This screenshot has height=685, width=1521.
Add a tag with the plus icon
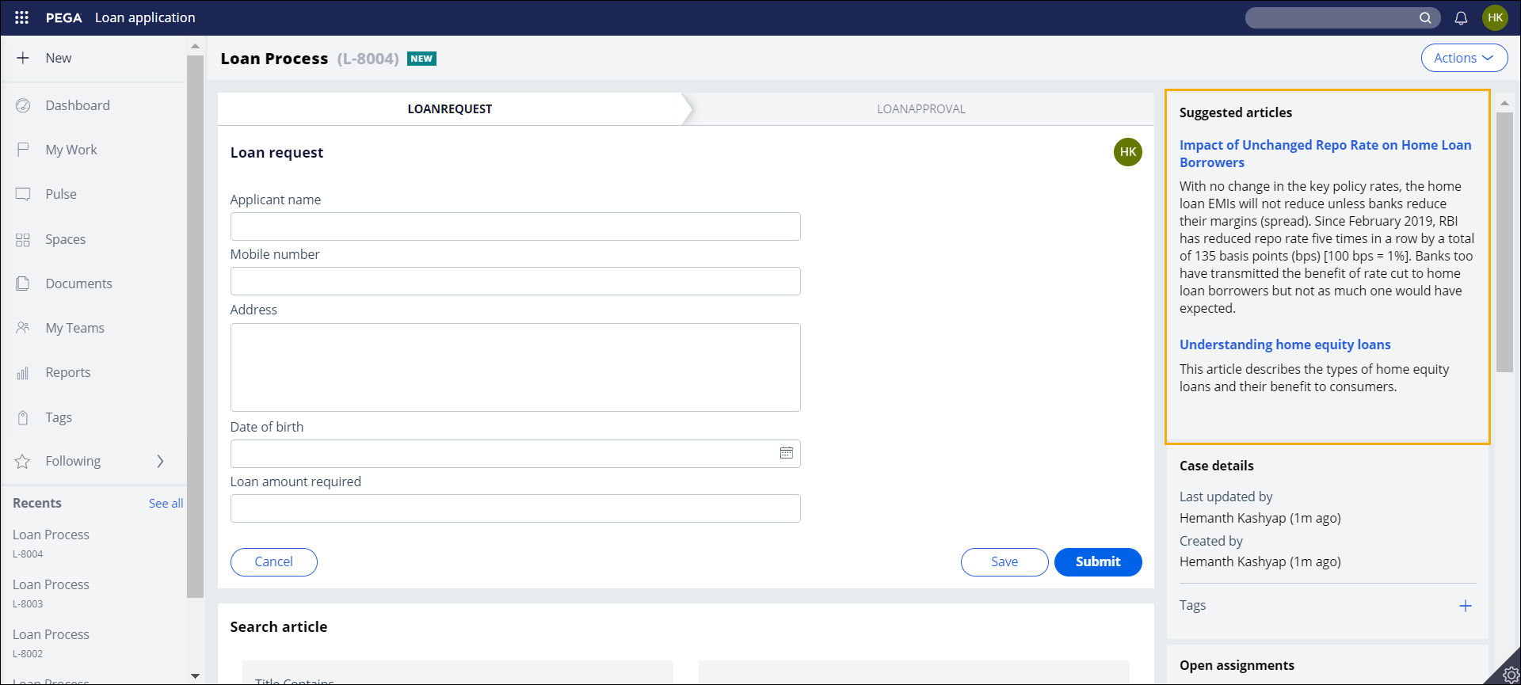[x=1465, y=606]
